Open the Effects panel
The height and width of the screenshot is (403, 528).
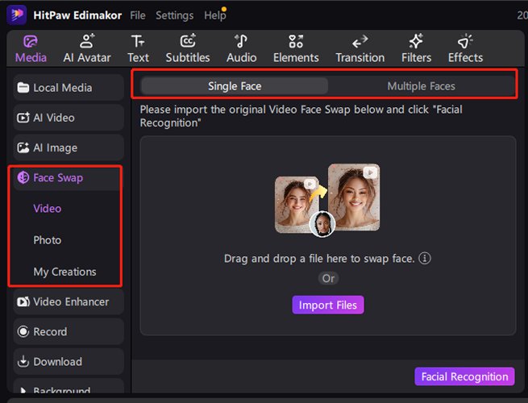465,48
